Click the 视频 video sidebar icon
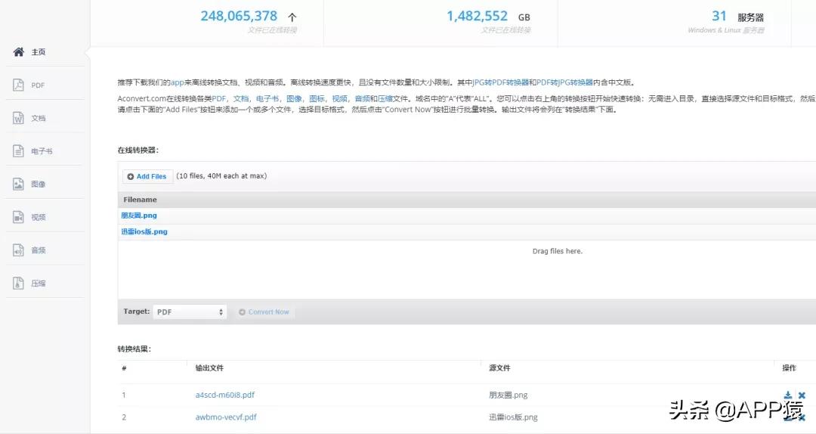This screenshot has width=816, height=434. pos(18,217)
